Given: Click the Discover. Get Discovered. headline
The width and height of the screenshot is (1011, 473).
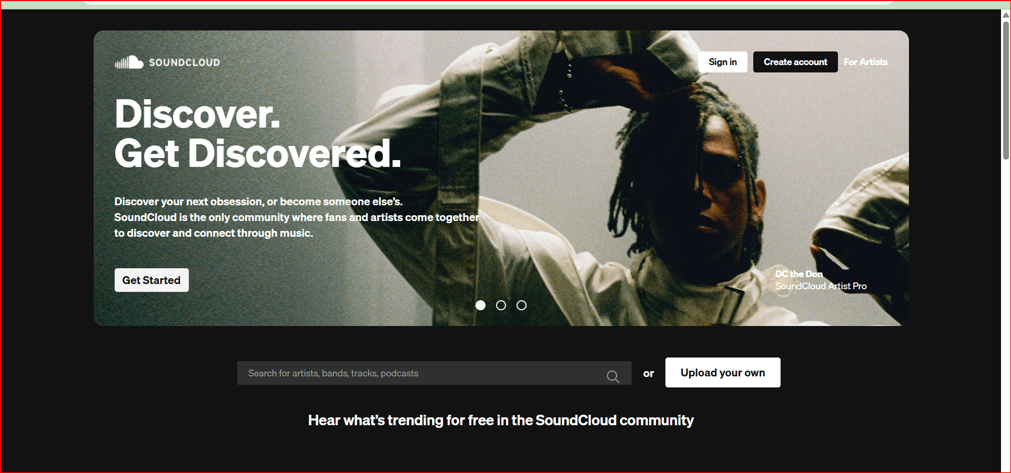Looking at the screenshot, I should point(258,134).
